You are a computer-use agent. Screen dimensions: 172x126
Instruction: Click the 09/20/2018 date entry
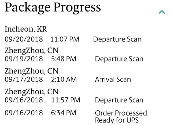(x=24, y=39)
